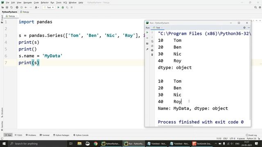The height and width of the screenshot is (147, 262).
Task: Open the Favorites tool window sidebar
Action: [x=2, y=126]
